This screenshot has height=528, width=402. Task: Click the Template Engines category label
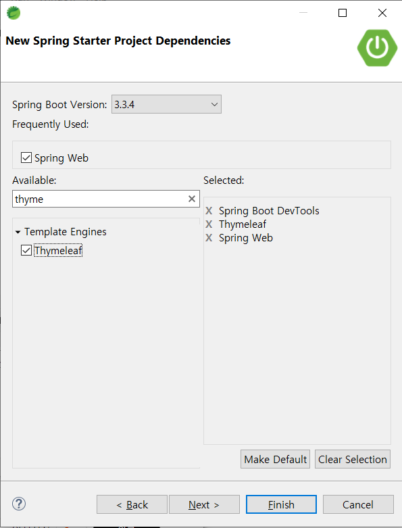coord(66,232)
